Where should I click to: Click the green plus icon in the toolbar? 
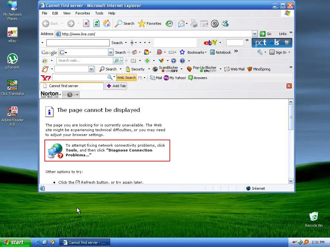[x=147, y=61]
